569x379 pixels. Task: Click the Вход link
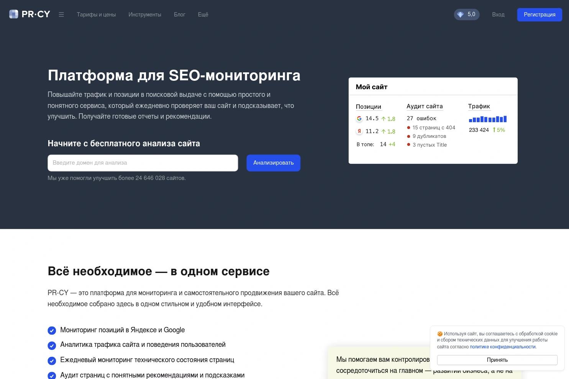498,15
